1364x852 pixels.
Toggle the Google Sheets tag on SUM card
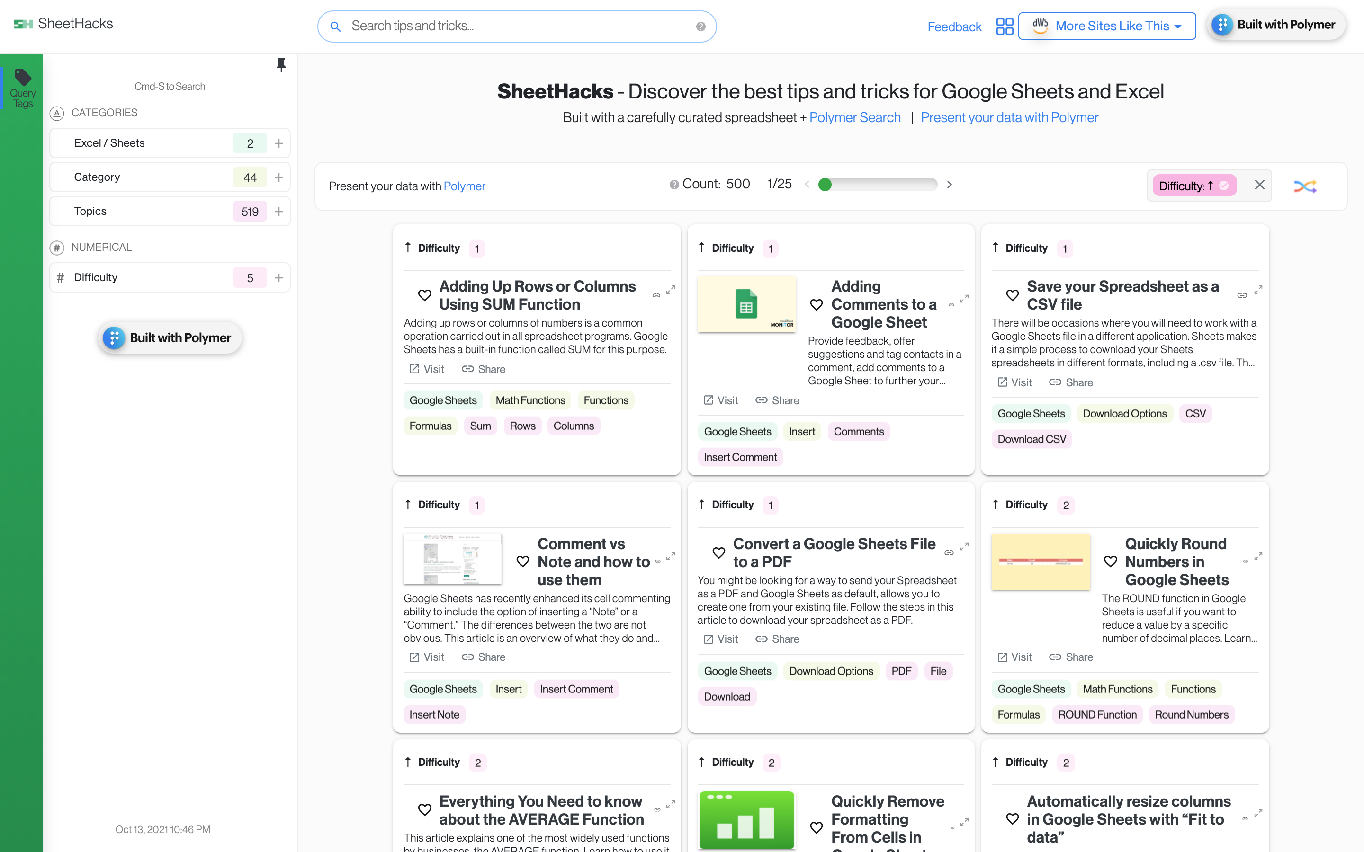coord(442,400)
